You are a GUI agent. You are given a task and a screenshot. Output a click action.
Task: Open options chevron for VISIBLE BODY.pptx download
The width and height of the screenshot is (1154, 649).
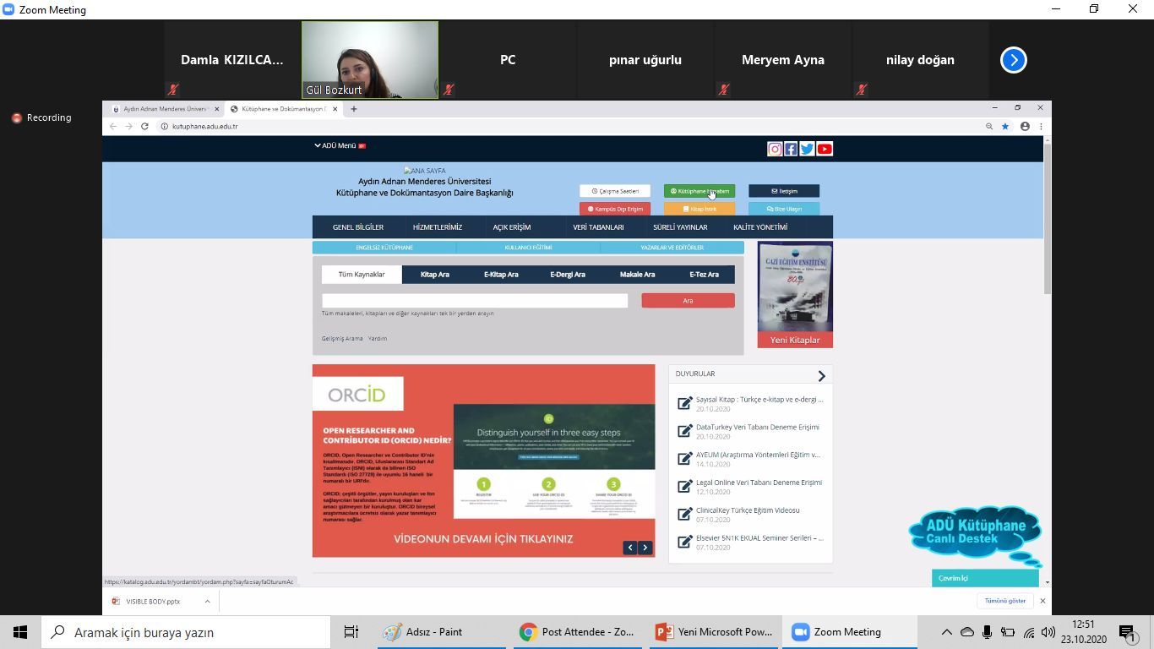(207, 601)
